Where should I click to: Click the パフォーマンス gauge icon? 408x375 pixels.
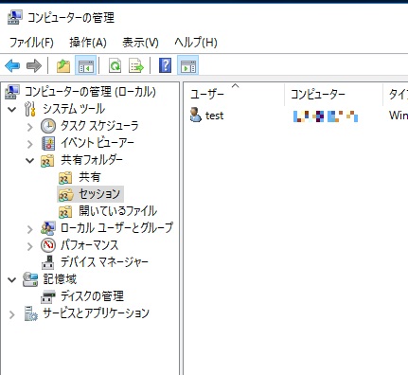[x=48, y=245]
